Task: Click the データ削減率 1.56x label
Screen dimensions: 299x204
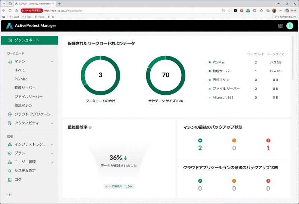Action: click(x=119, y=186)
